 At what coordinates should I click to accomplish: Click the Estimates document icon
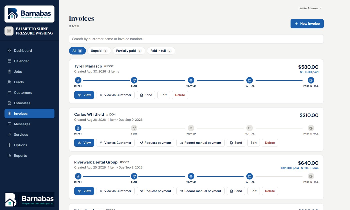(9, 103)
